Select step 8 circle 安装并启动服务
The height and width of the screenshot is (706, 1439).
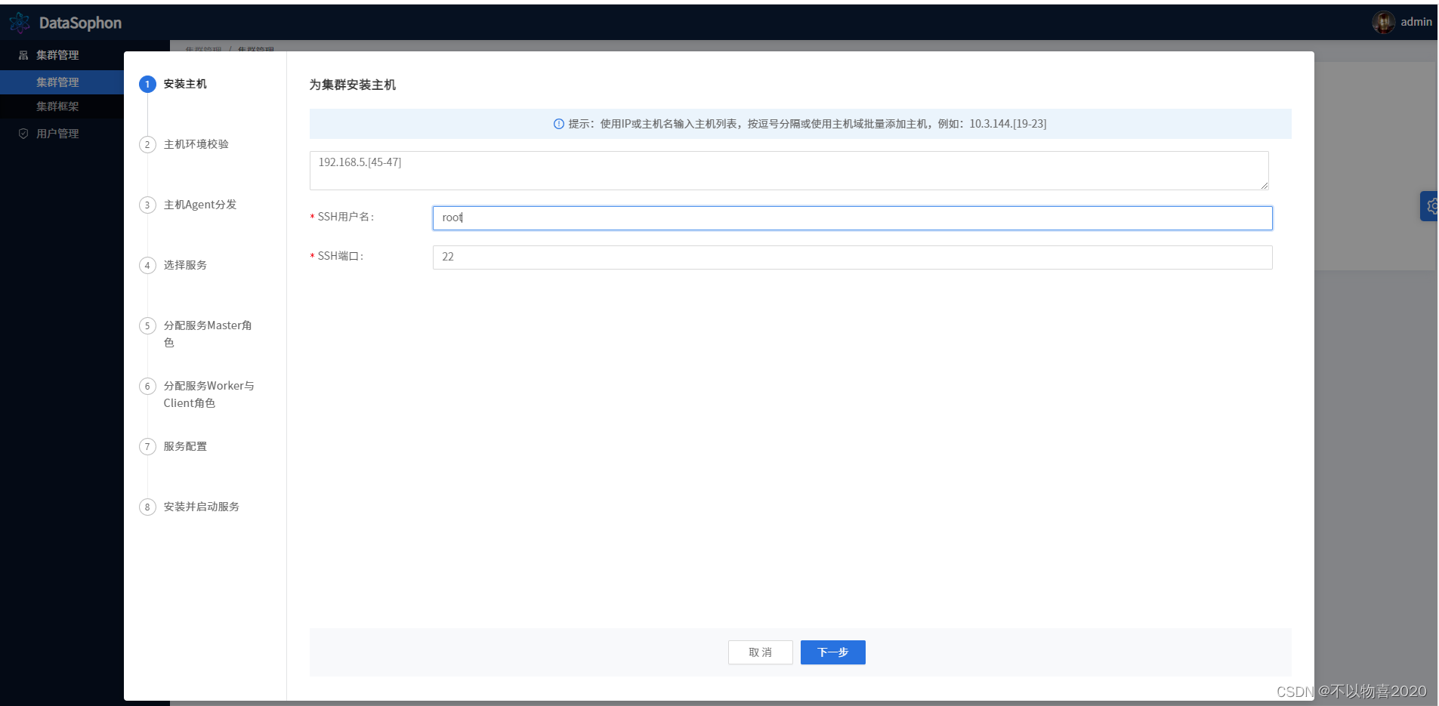click(x=147, y=507)
